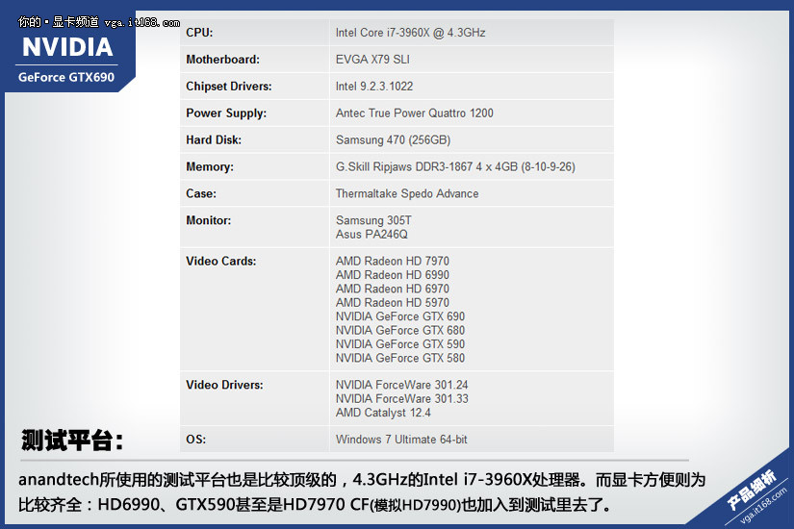Click the 'Case:' label

201,193
